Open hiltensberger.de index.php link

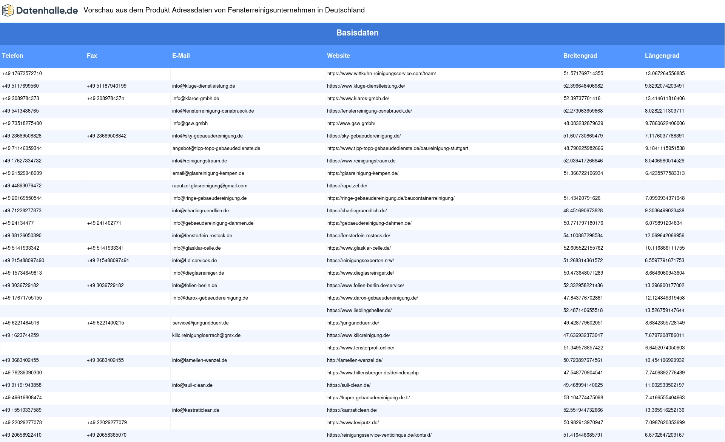(x=373, y=373)
